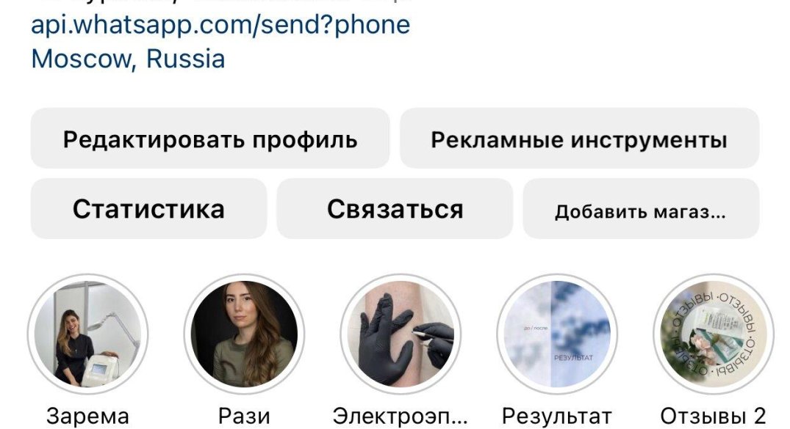The height and width of the screenshot is (429, 790).
Task: Tap the Moscow, Russia location link
Action: tap(128, 59)
